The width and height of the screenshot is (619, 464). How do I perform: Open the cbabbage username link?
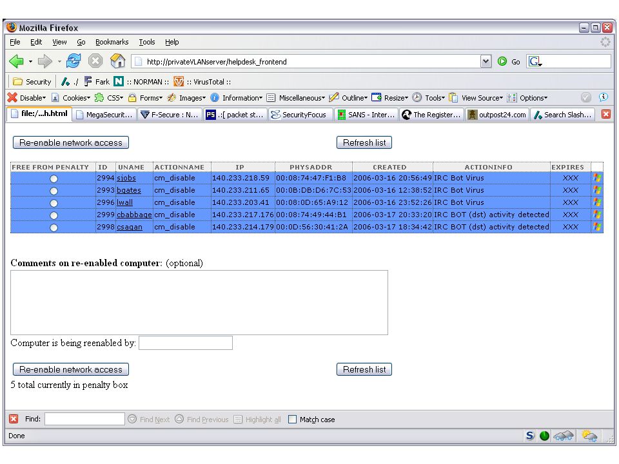[134, 215]
